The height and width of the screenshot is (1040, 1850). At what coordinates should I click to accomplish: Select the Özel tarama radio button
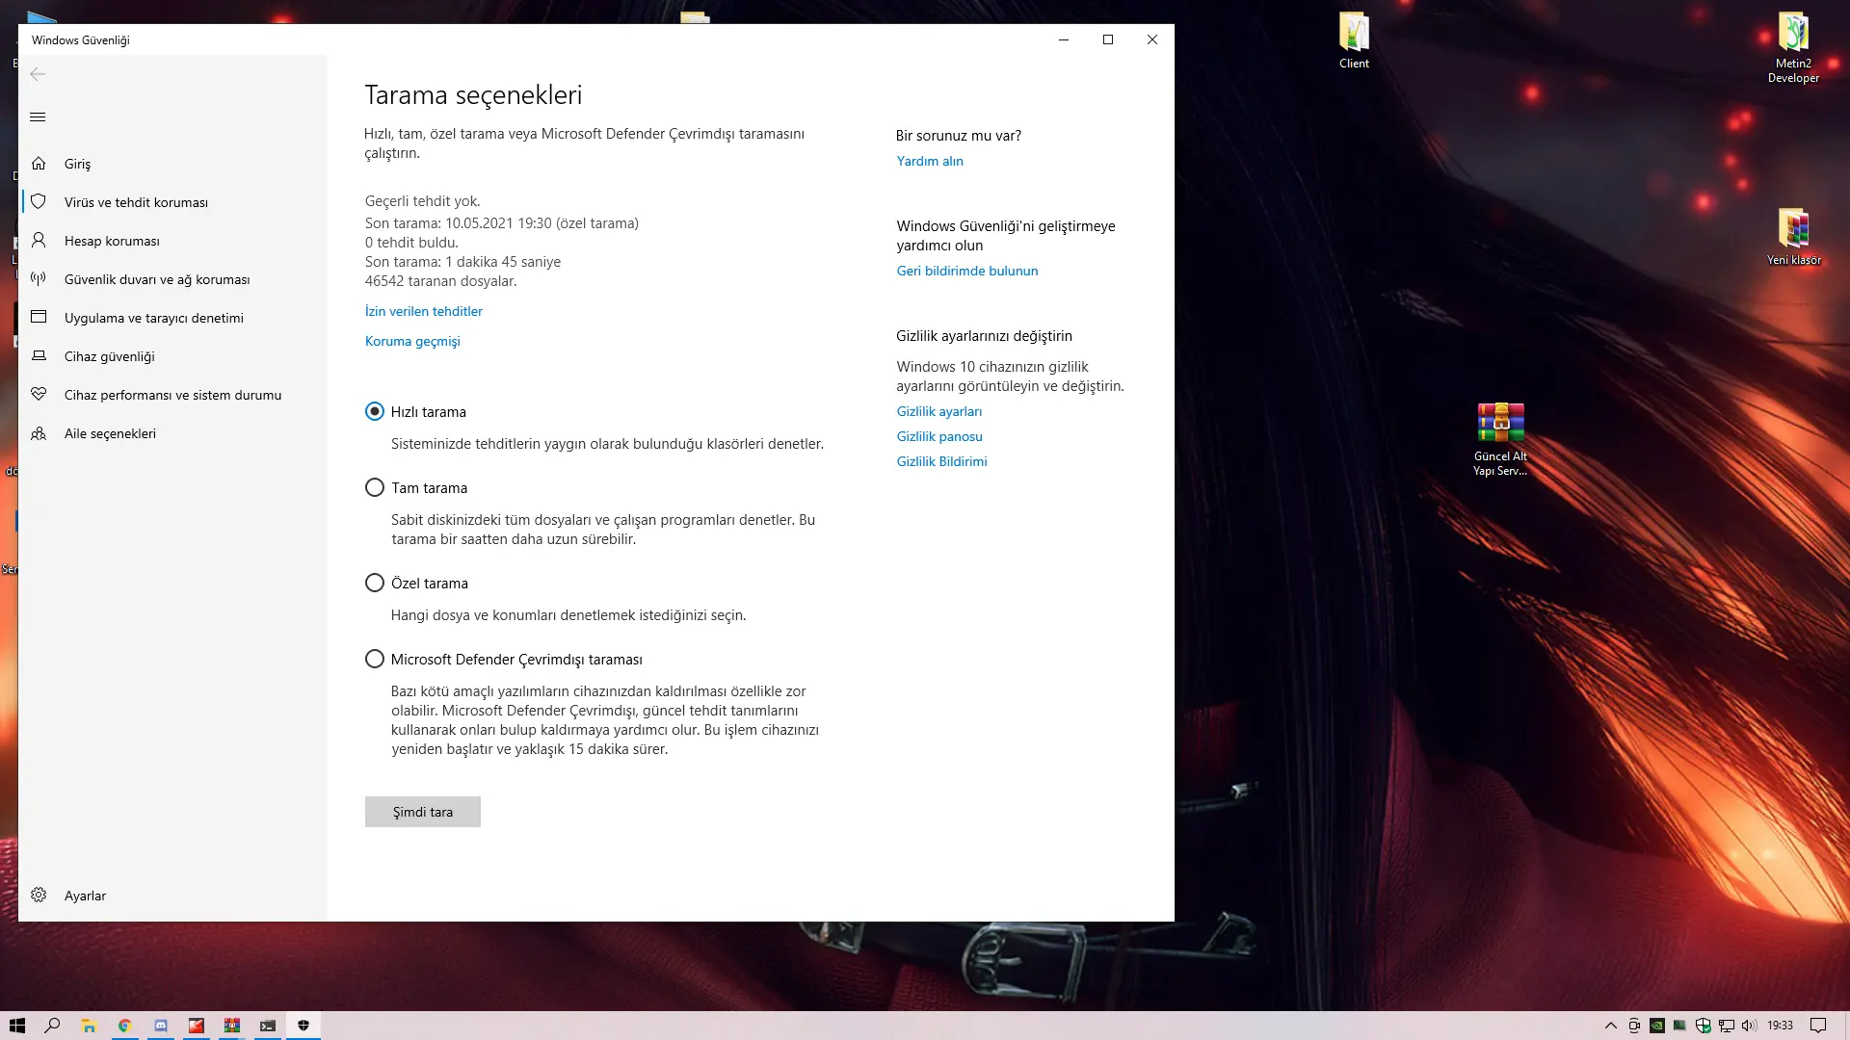pyautogui.click(x=375, y=583)
